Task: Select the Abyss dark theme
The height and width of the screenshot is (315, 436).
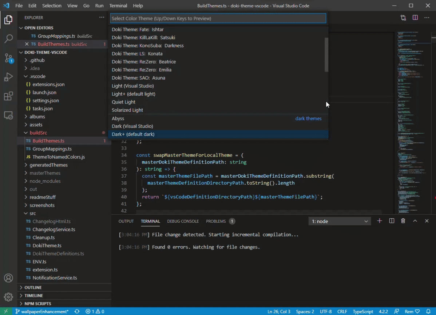Action: pyautogui.click(x=218, y=118)
